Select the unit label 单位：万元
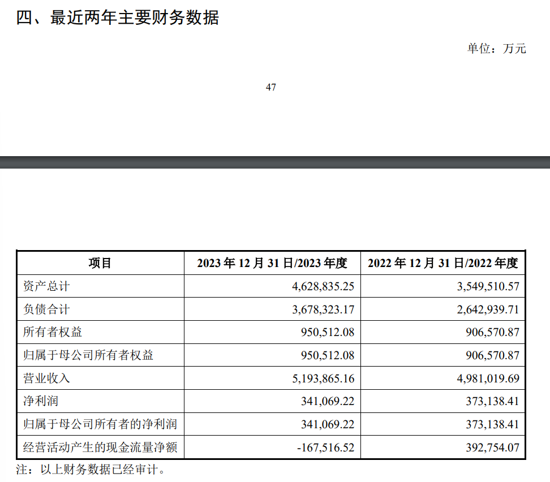550x482 pixels. click(496, 49)
